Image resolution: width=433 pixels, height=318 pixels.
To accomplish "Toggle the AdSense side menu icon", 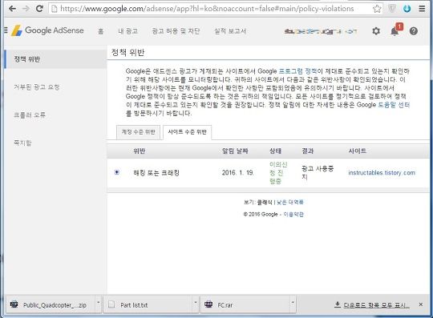I will [6, 30].
